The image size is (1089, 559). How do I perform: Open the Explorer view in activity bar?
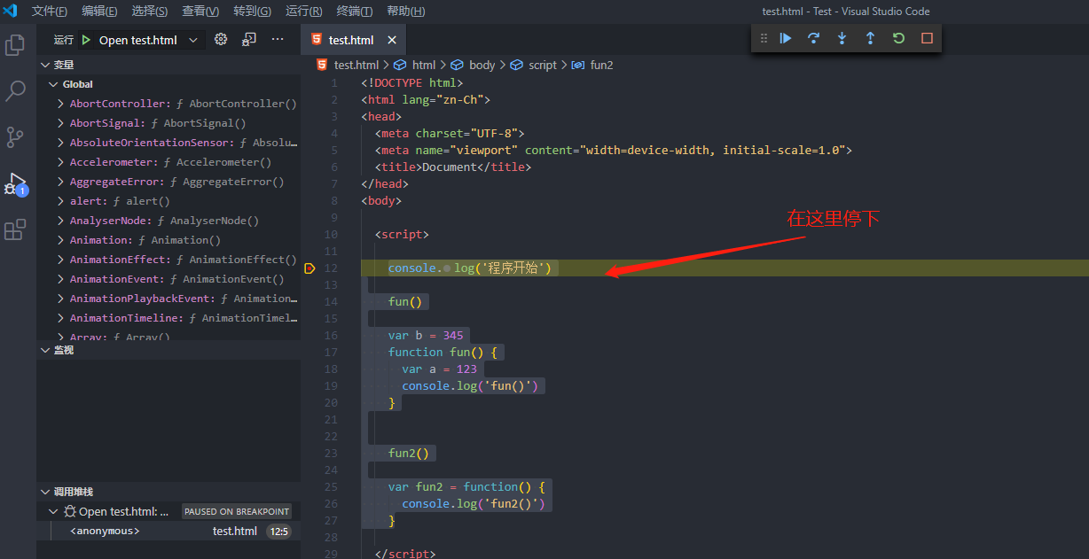coord(15,45)
